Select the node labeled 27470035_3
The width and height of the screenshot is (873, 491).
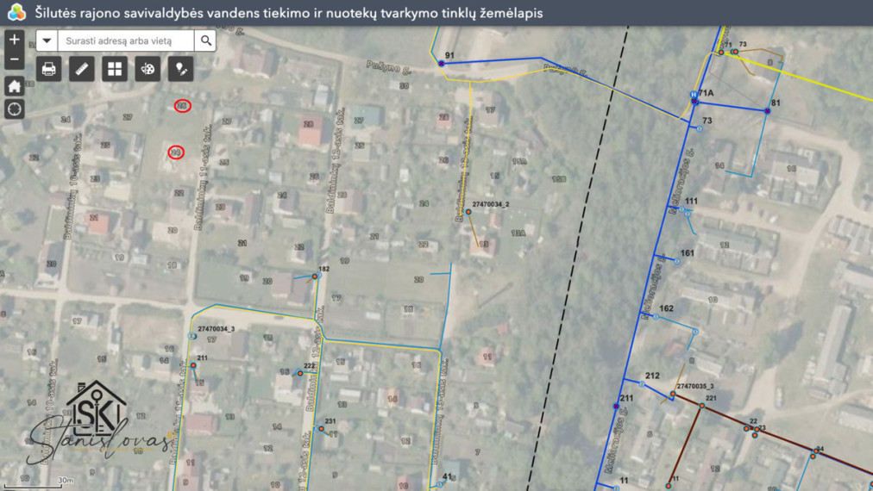pyautogui.click(x=673, y=394)
